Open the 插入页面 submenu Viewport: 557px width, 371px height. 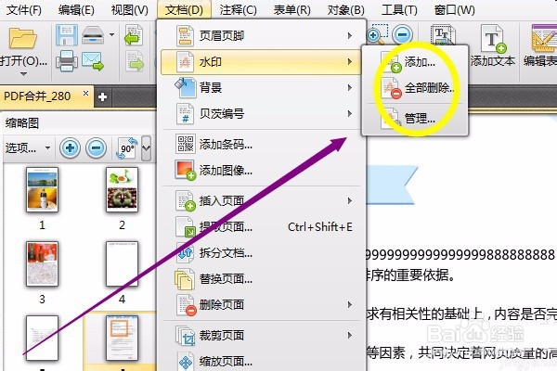click(264, 200)
